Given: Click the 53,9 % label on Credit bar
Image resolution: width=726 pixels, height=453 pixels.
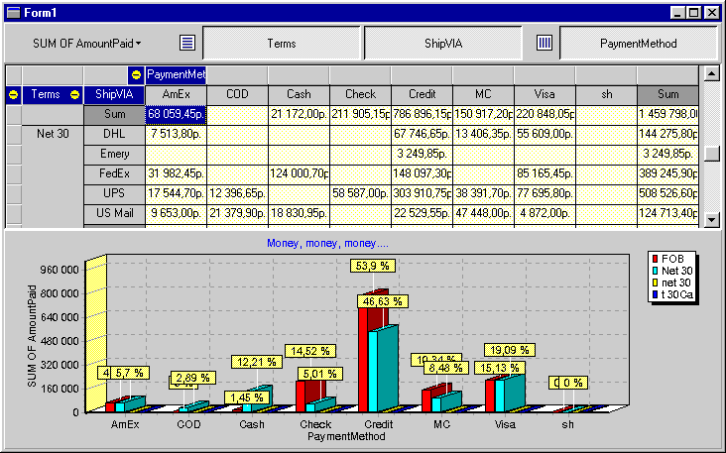Looking at the screenshot, I should click(373, 266).
